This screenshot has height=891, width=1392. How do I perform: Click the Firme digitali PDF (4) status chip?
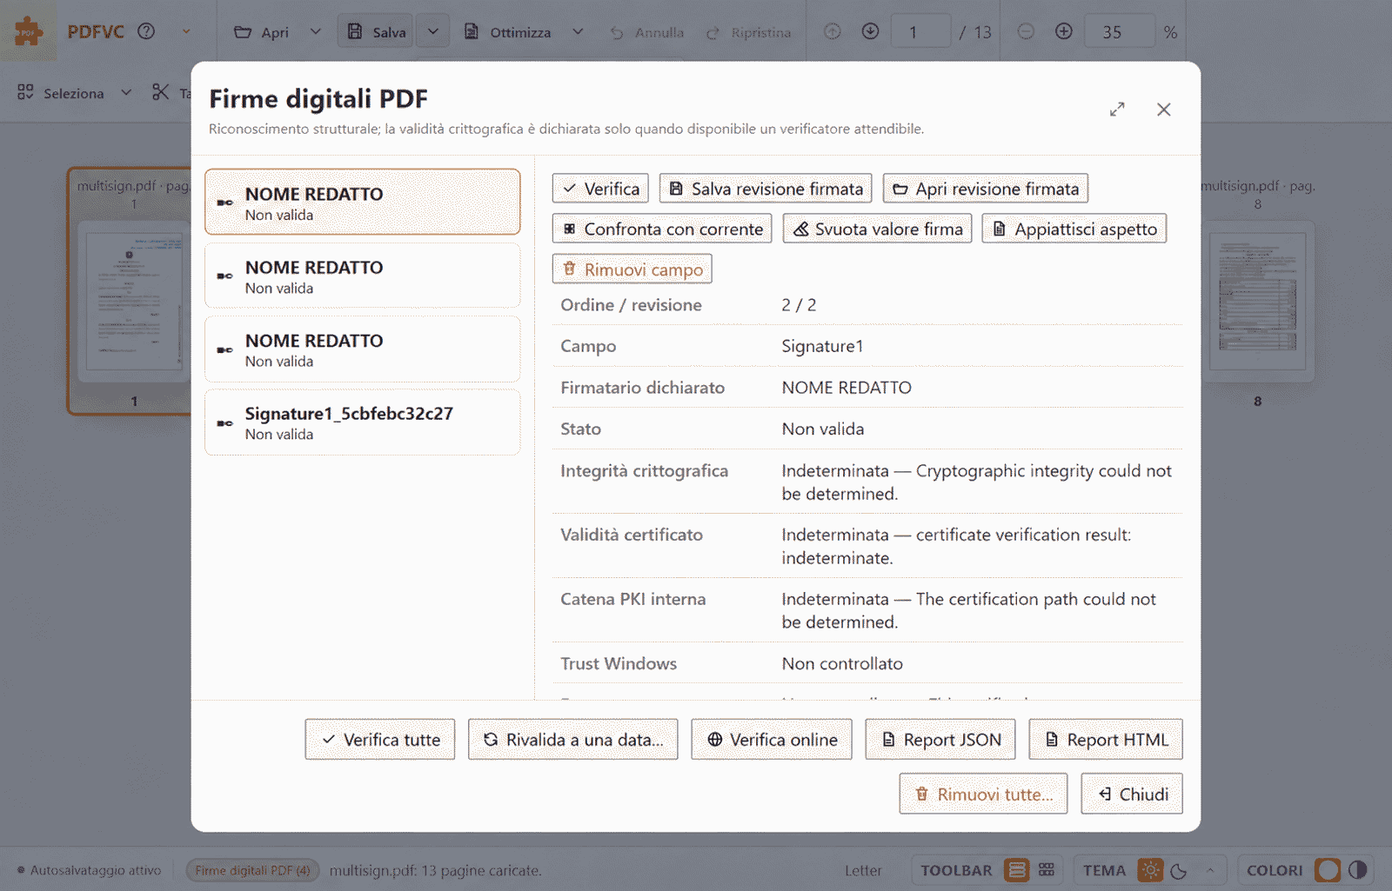(x=252, y=870)
